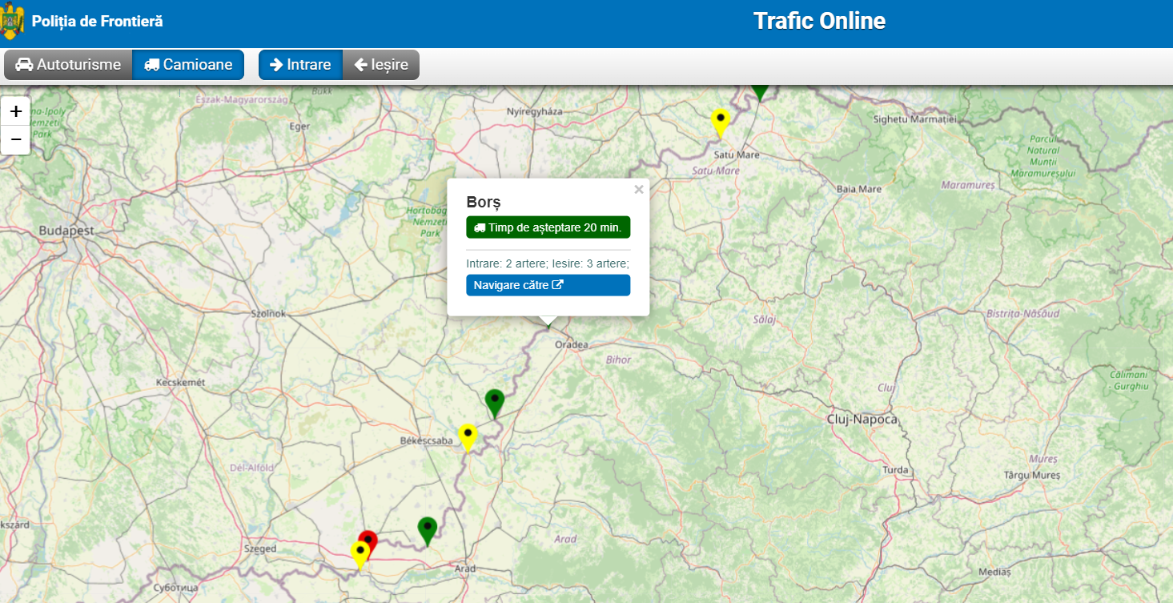
Task: Select the yellow marker near Satu Mare
Action: [721, 122]
